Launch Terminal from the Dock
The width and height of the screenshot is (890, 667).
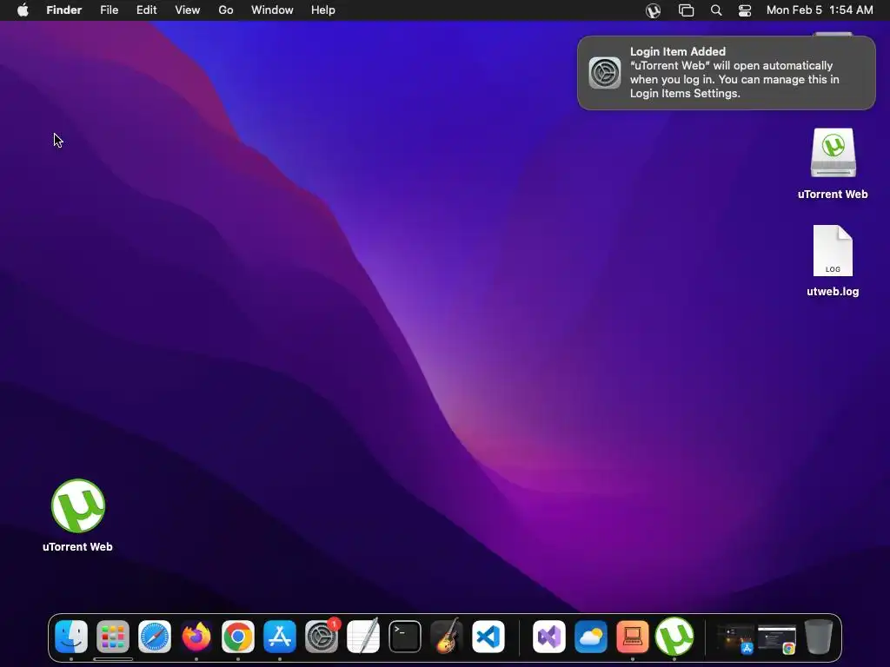click(405, 637)
